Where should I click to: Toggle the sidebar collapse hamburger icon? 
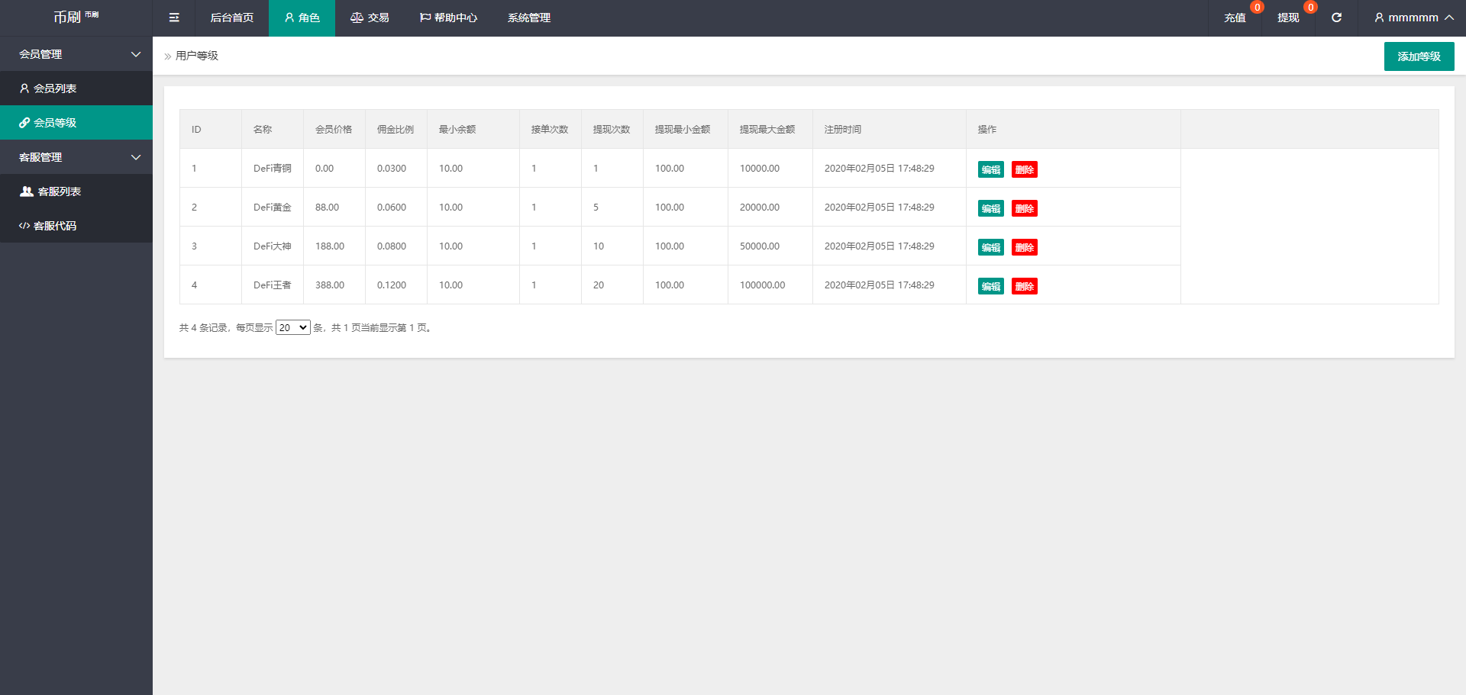[174, 18]
